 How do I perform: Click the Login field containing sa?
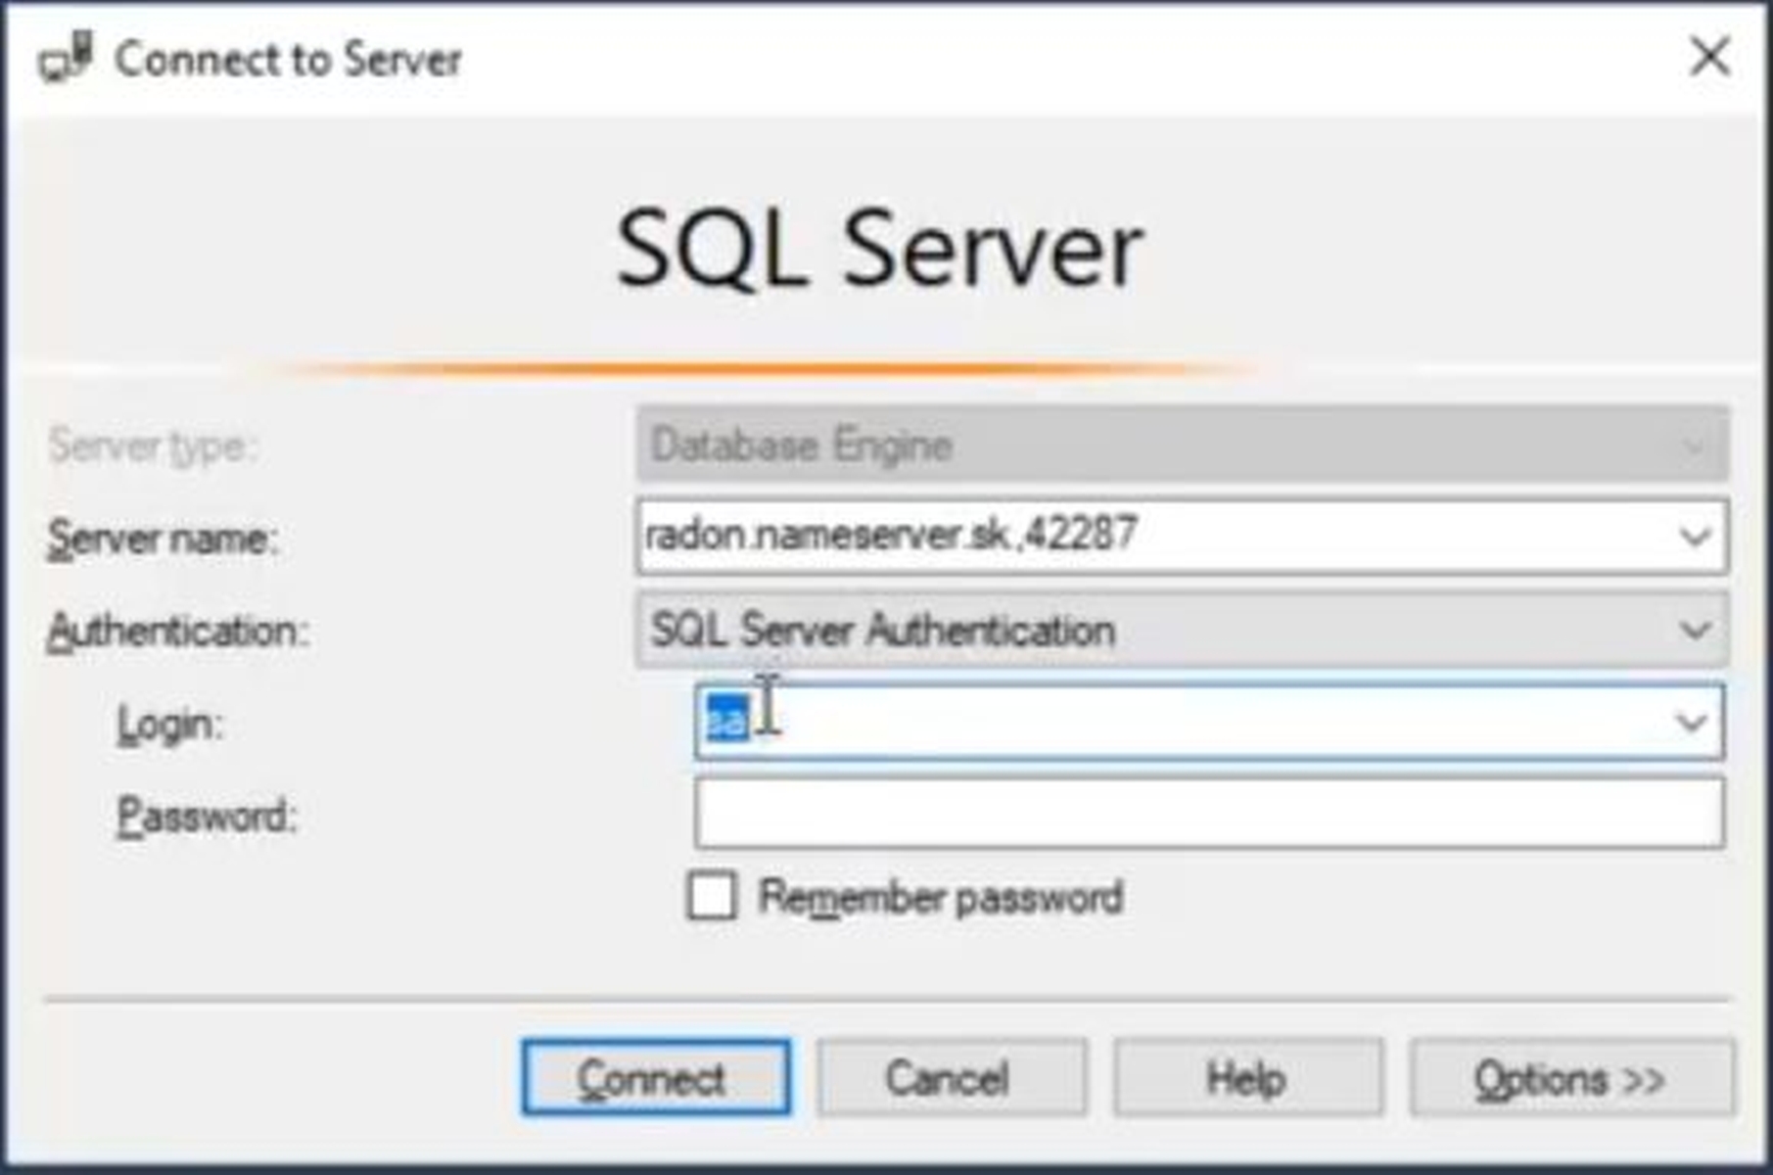tap(1175, 723)
